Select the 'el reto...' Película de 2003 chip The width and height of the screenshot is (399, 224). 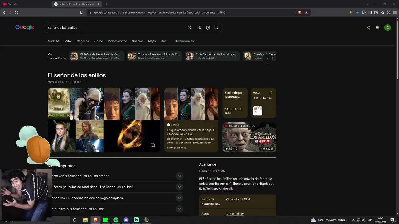point(212,56)
